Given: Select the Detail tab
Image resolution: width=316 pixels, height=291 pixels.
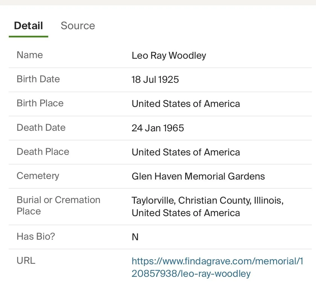Looking at the screenshot, I should (x=28, y=26).
